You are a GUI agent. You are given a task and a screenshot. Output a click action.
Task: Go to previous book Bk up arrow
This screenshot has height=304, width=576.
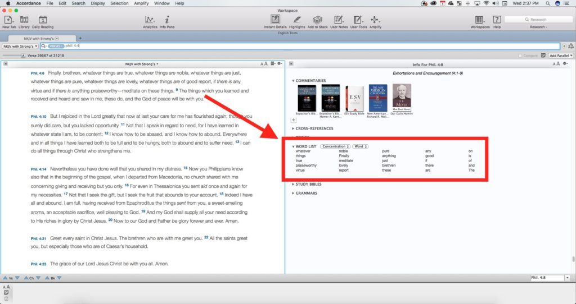[x=47, y=278]
